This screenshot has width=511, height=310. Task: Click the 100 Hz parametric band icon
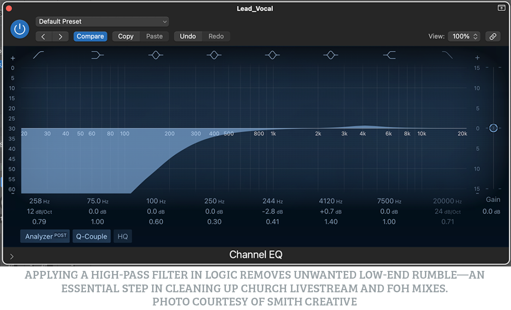coord(156,55)
